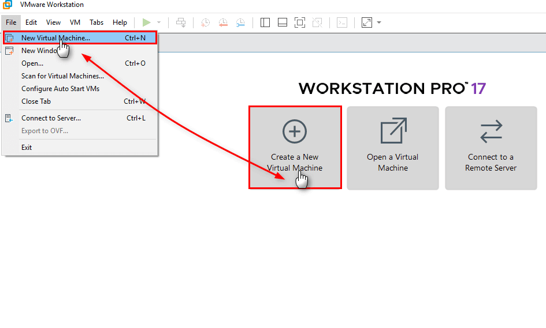
Task: Click the Take Snapshot toolbar icon
Action: point(206,22)
